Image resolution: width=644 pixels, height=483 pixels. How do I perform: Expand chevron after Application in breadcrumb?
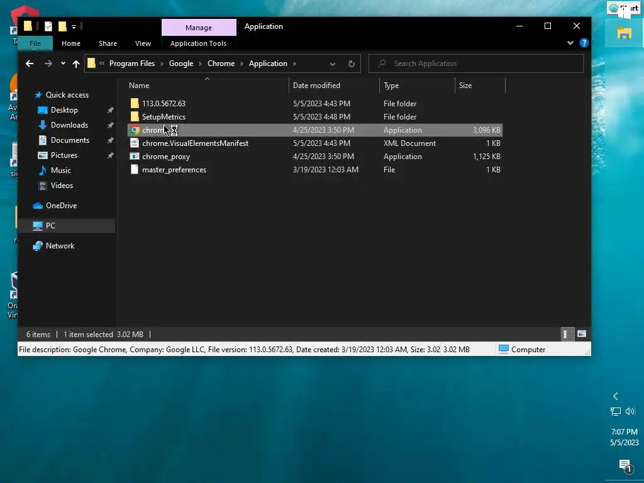tap(294, 64)
